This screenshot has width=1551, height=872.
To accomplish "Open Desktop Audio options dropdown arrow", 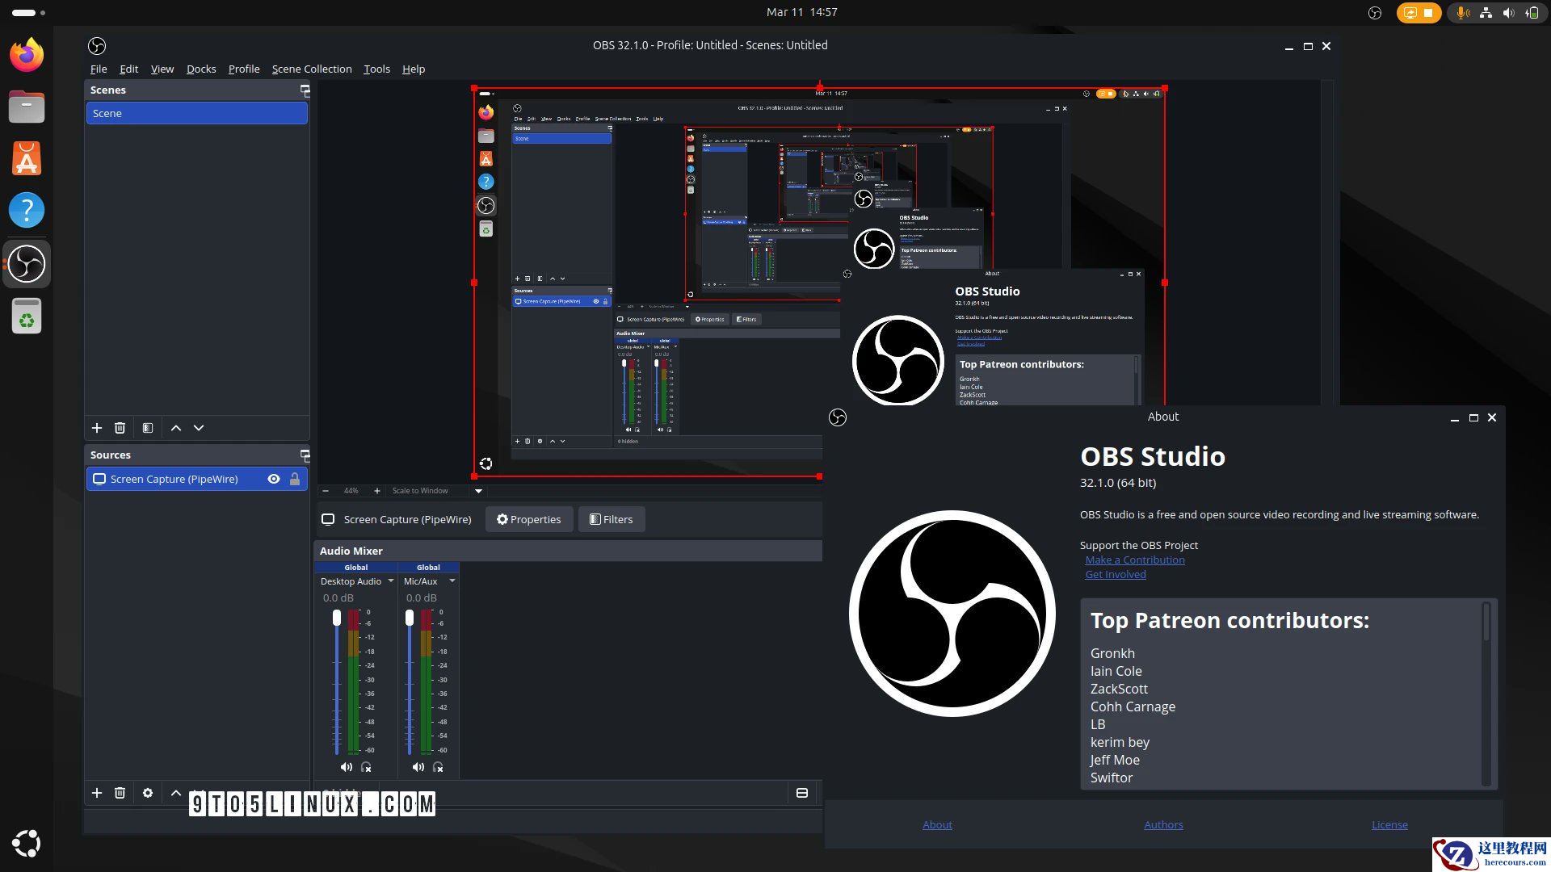I will click(x=391, y=581).
